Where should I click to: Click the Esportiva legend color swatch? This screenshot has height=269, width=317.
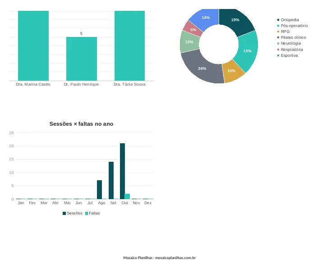click(x=278, y=55)
